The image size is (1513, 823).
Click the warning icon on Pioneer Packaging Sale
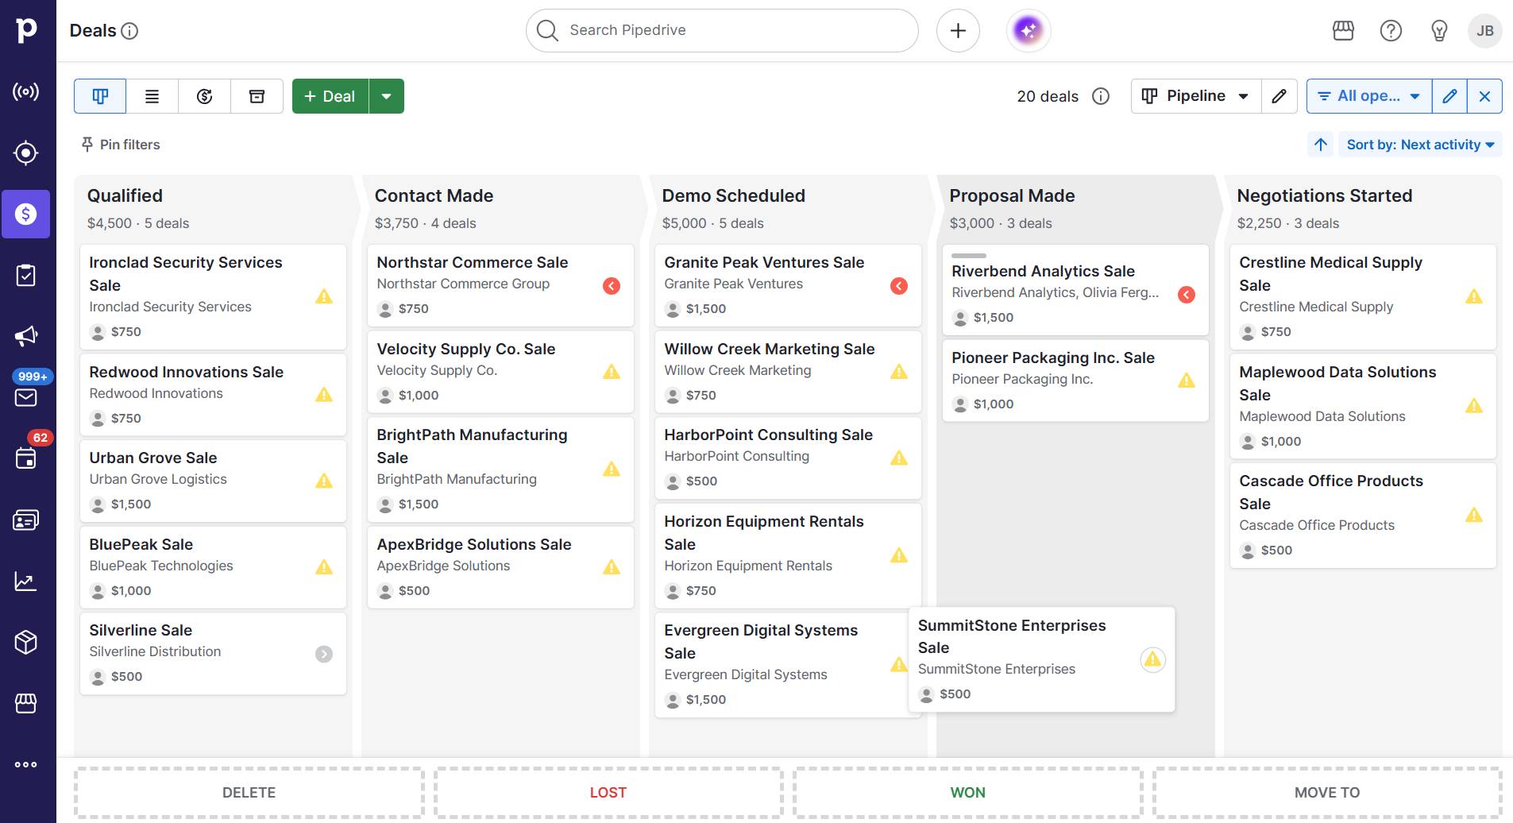[1187, 381]
